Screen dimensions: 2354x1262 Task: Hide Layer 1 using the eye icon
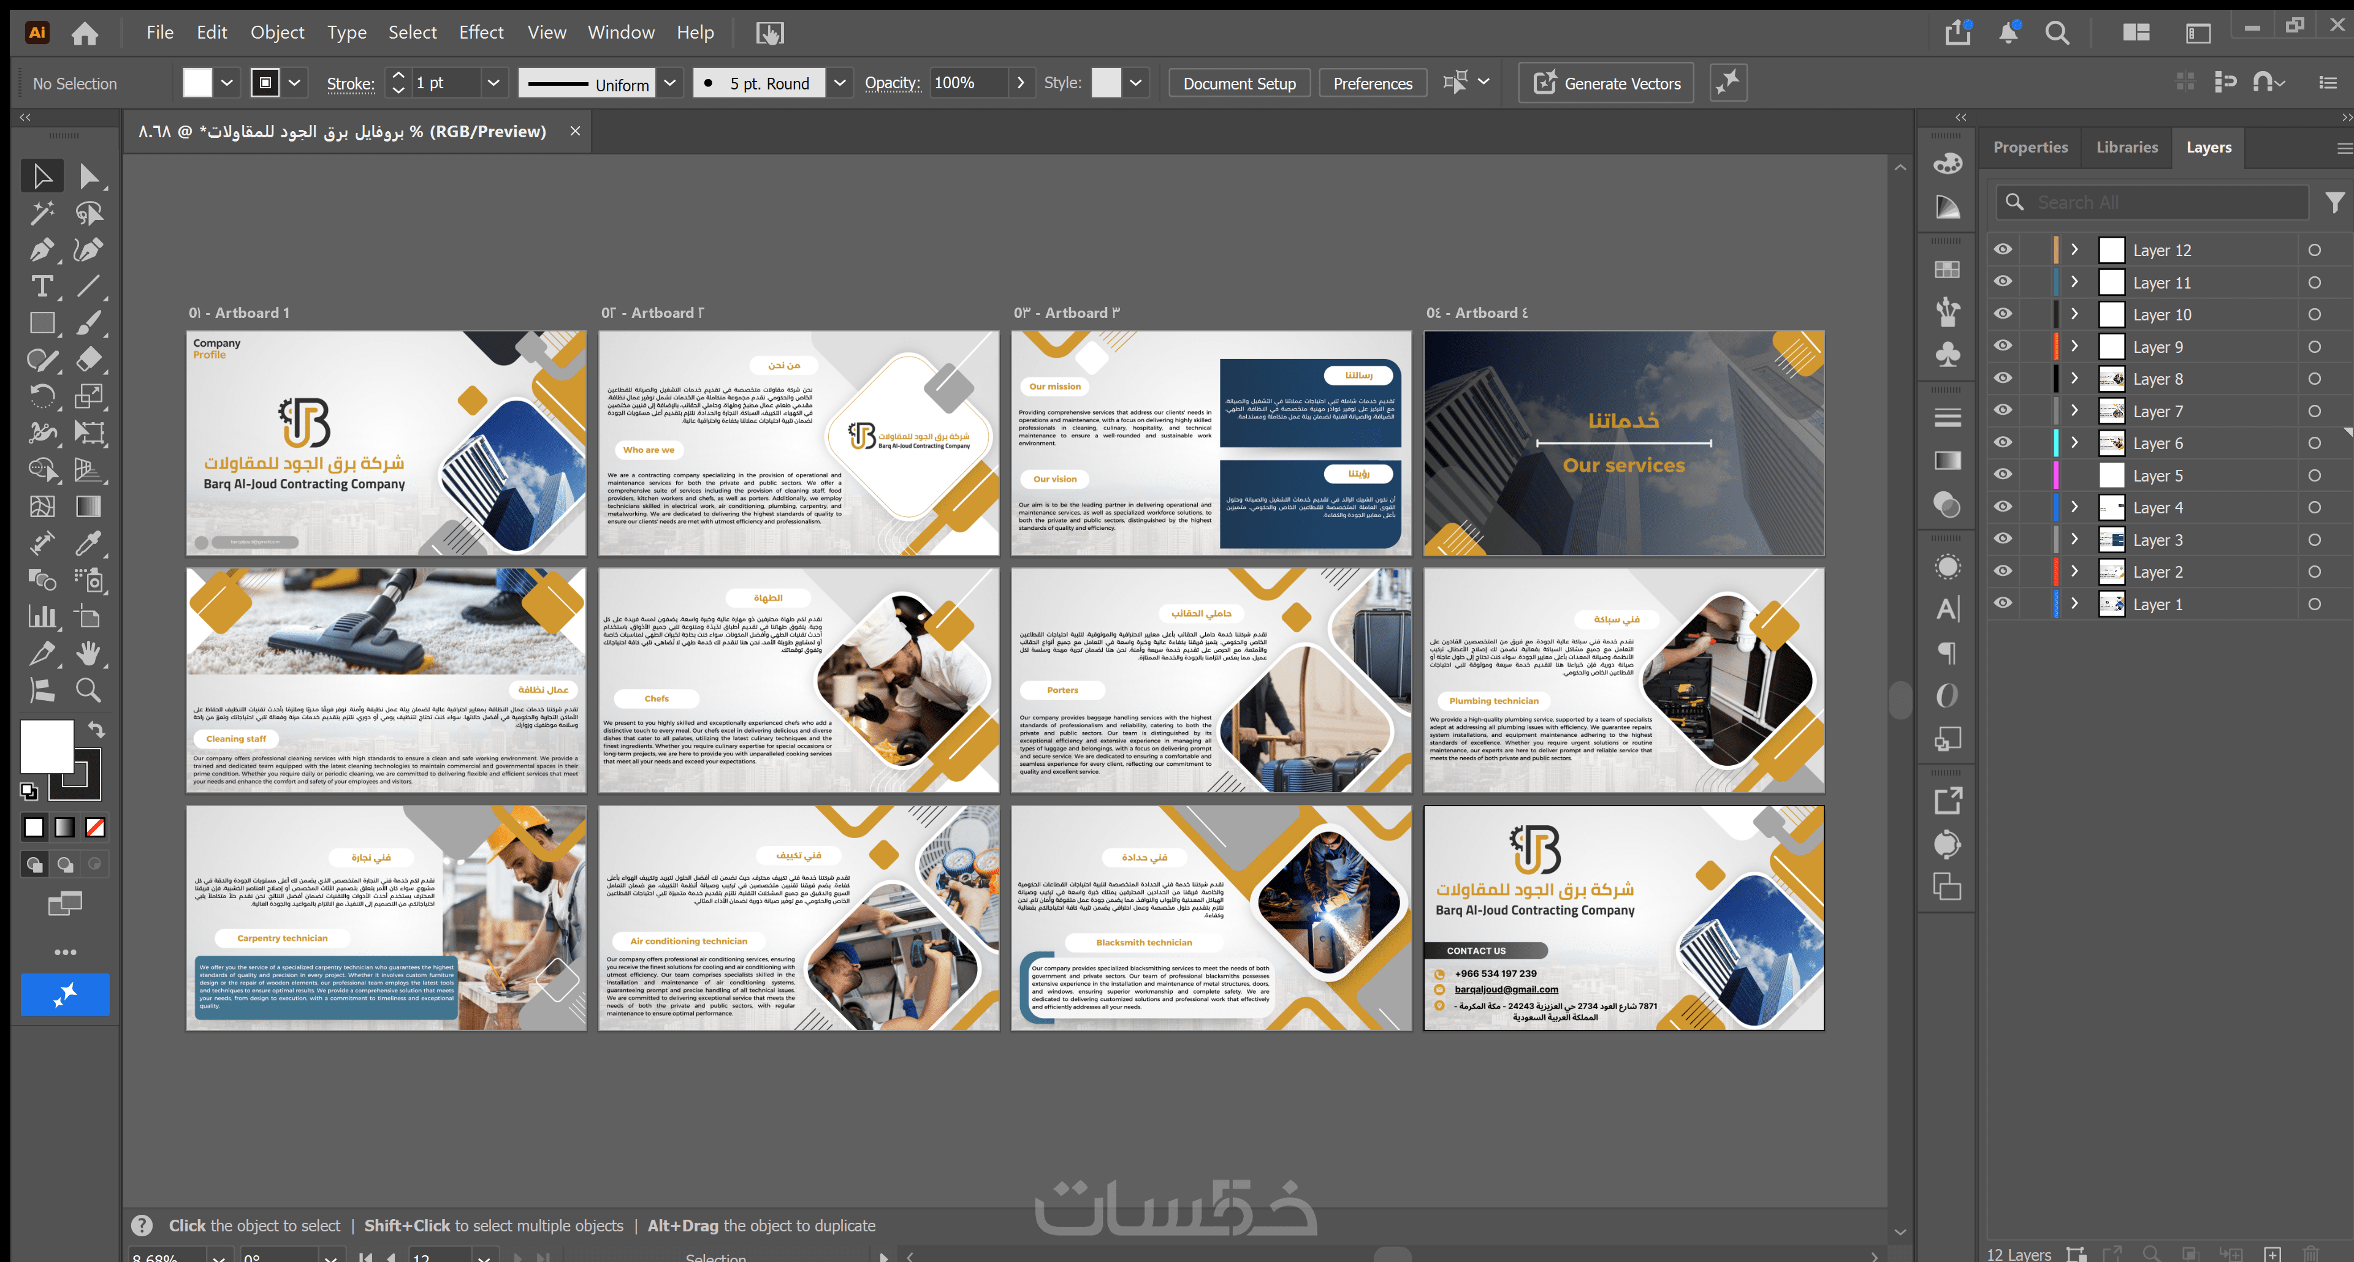2002,603
